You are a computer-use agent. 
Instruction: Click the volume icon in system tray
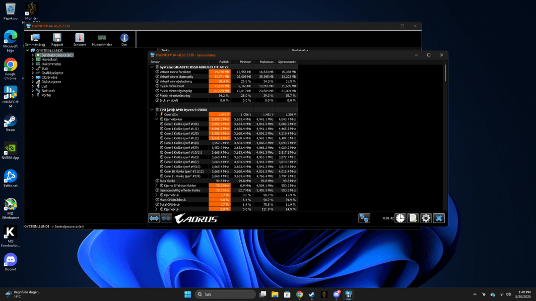point(508,294)
